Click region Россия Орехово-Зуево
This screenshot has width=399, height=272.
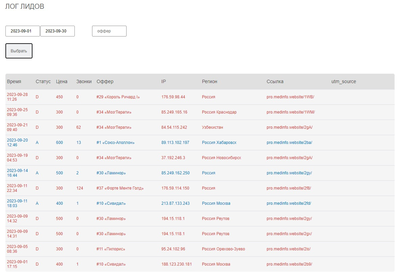click(223, 249)
